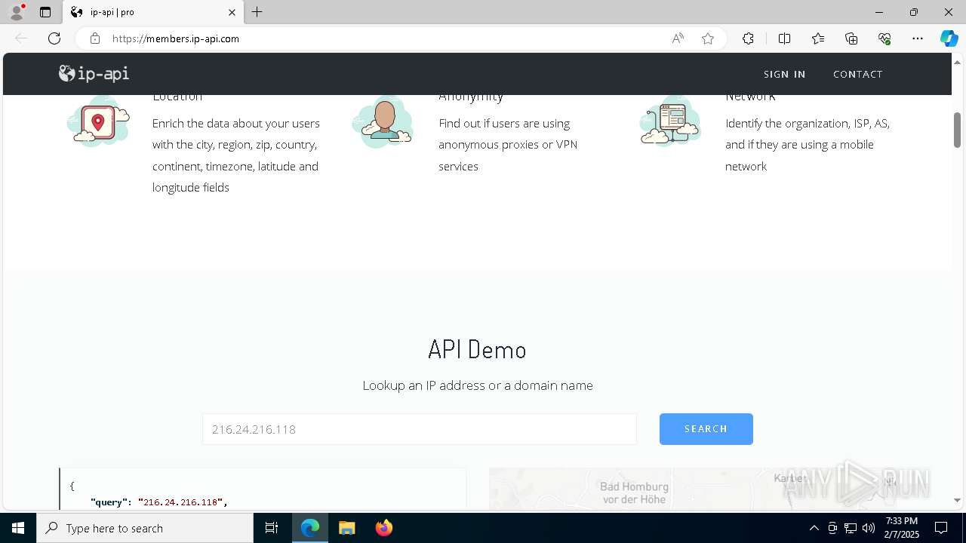The height and width of the screenshot is (543, 966).
Task: Open the clock showing 7:33 PM
Action: pos(902,528)
